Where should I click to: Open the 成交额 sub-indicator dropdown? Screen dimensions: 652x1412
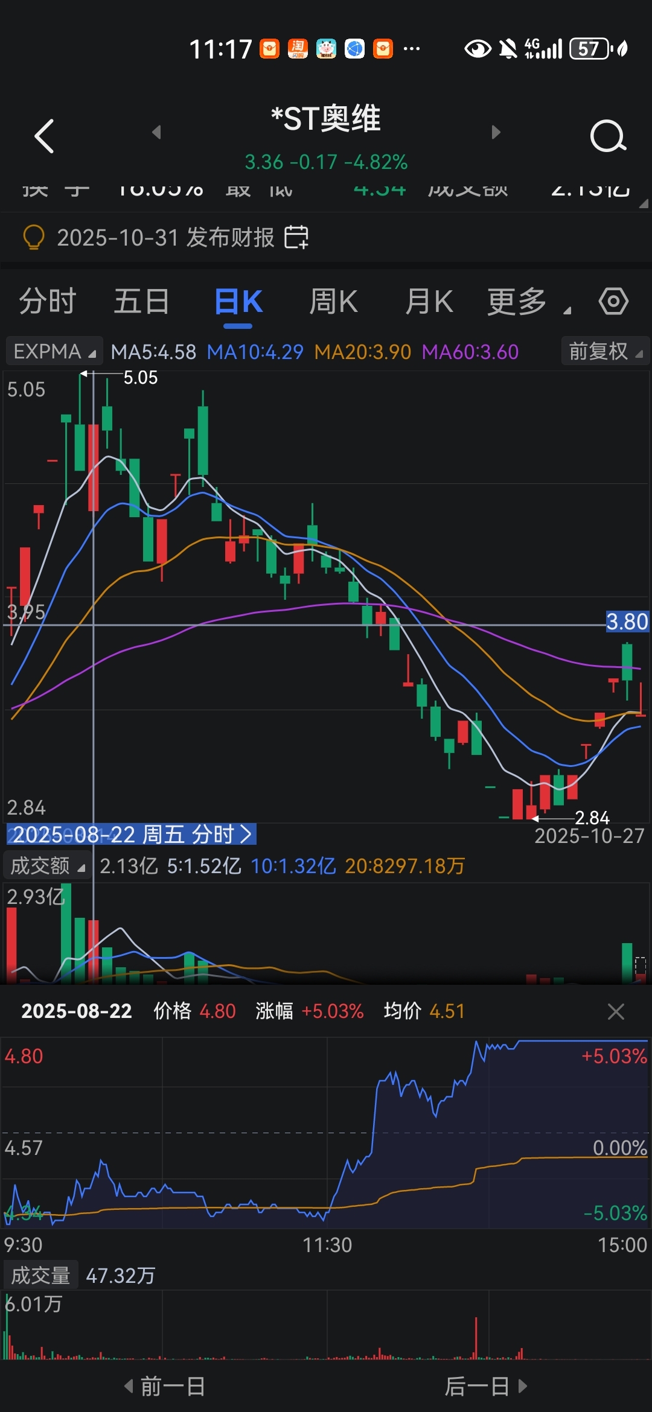click(x=48, y=866)
